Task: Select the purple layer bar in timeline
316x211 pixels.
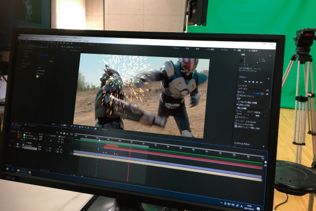Action: (167, 164)
